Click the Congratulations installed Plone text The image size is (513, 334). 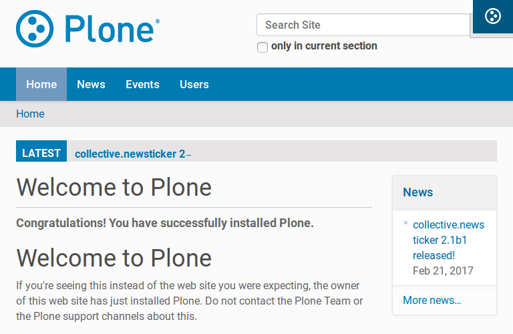coord(165,223)
